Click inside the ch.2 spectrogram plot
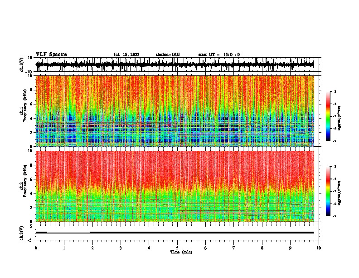The image size is (359, 278). [x=175, y=186]
